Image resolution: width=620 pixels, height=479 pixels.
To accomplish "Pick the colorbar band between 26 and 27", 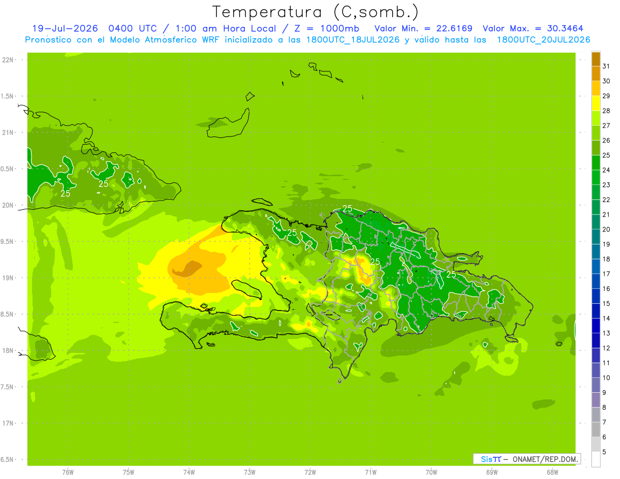I will click(x=596, y=133).
